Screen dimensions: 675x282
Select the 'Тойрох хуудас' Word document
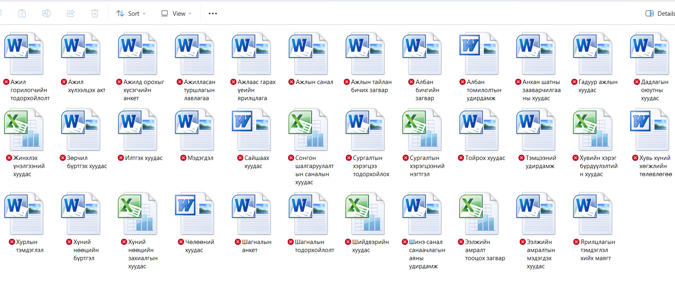[x=479, y=130]
